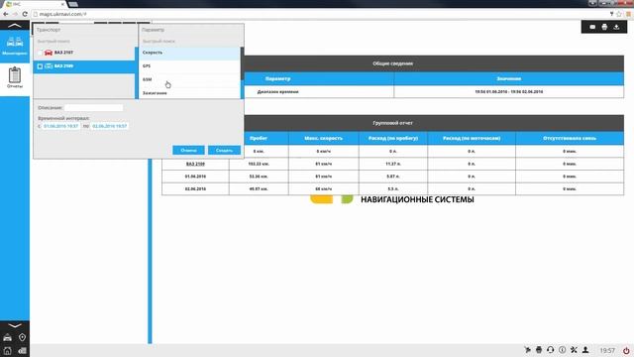This screenshot has width=634, height=357.
Task: Open the Reports clipboard section
Action: (15, 77)
